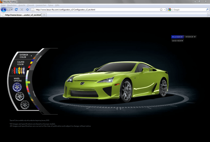Pick the selected lime green special swatch
Viewport: 210px width, 142px height.
(28, 82)
